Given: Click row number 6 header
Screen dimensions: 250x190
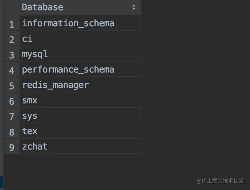Looking at the screenshot, I should (x=12, y=101).
